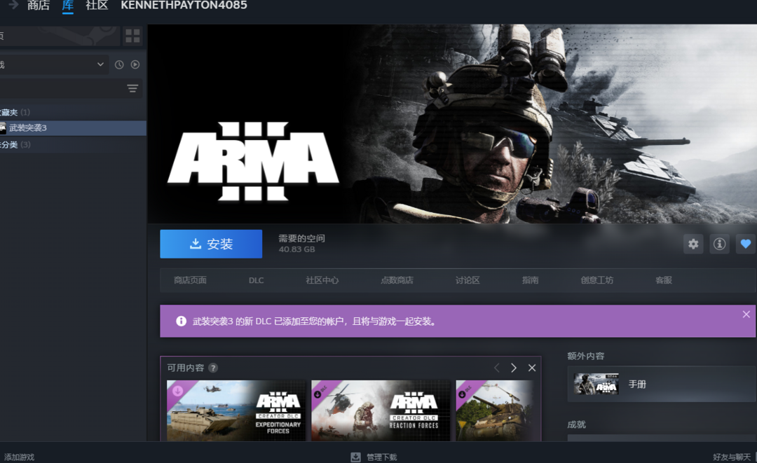Screen dimensions: 757x463
Task: Click the library search field
Action: click(x=61, y=88)
